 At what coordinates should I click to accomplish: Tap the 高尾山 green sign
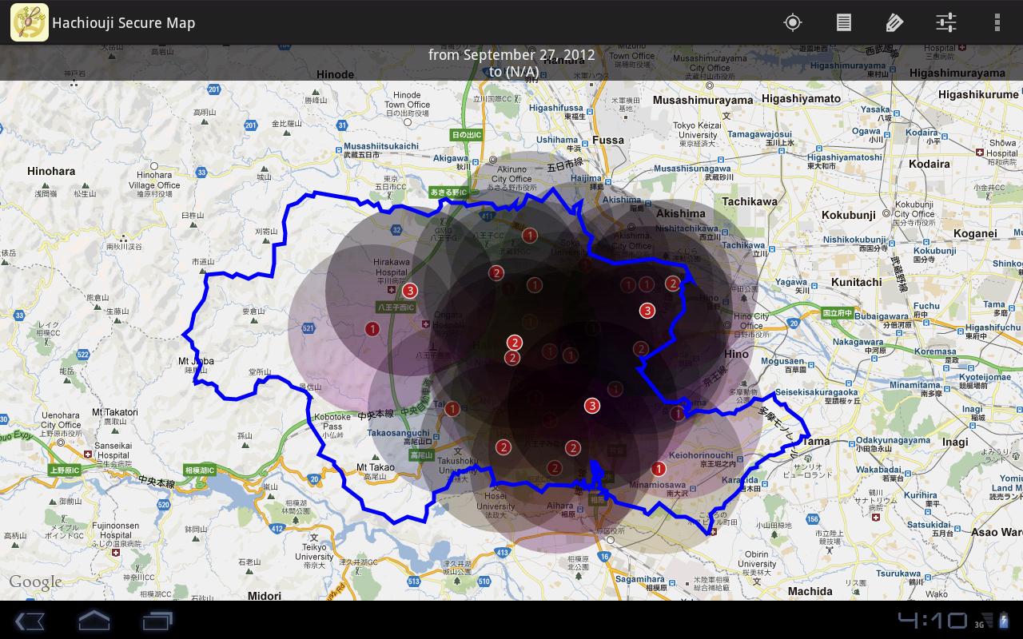pyautogui.click(x=421, y=455)
